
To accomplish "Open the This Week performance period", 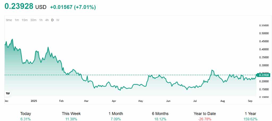I will click(x=71, y=116).
